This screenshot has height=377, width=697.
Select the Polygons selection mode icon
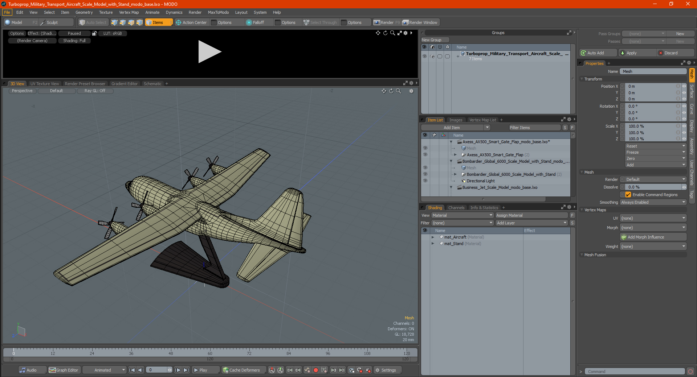(x=131, y=22)
